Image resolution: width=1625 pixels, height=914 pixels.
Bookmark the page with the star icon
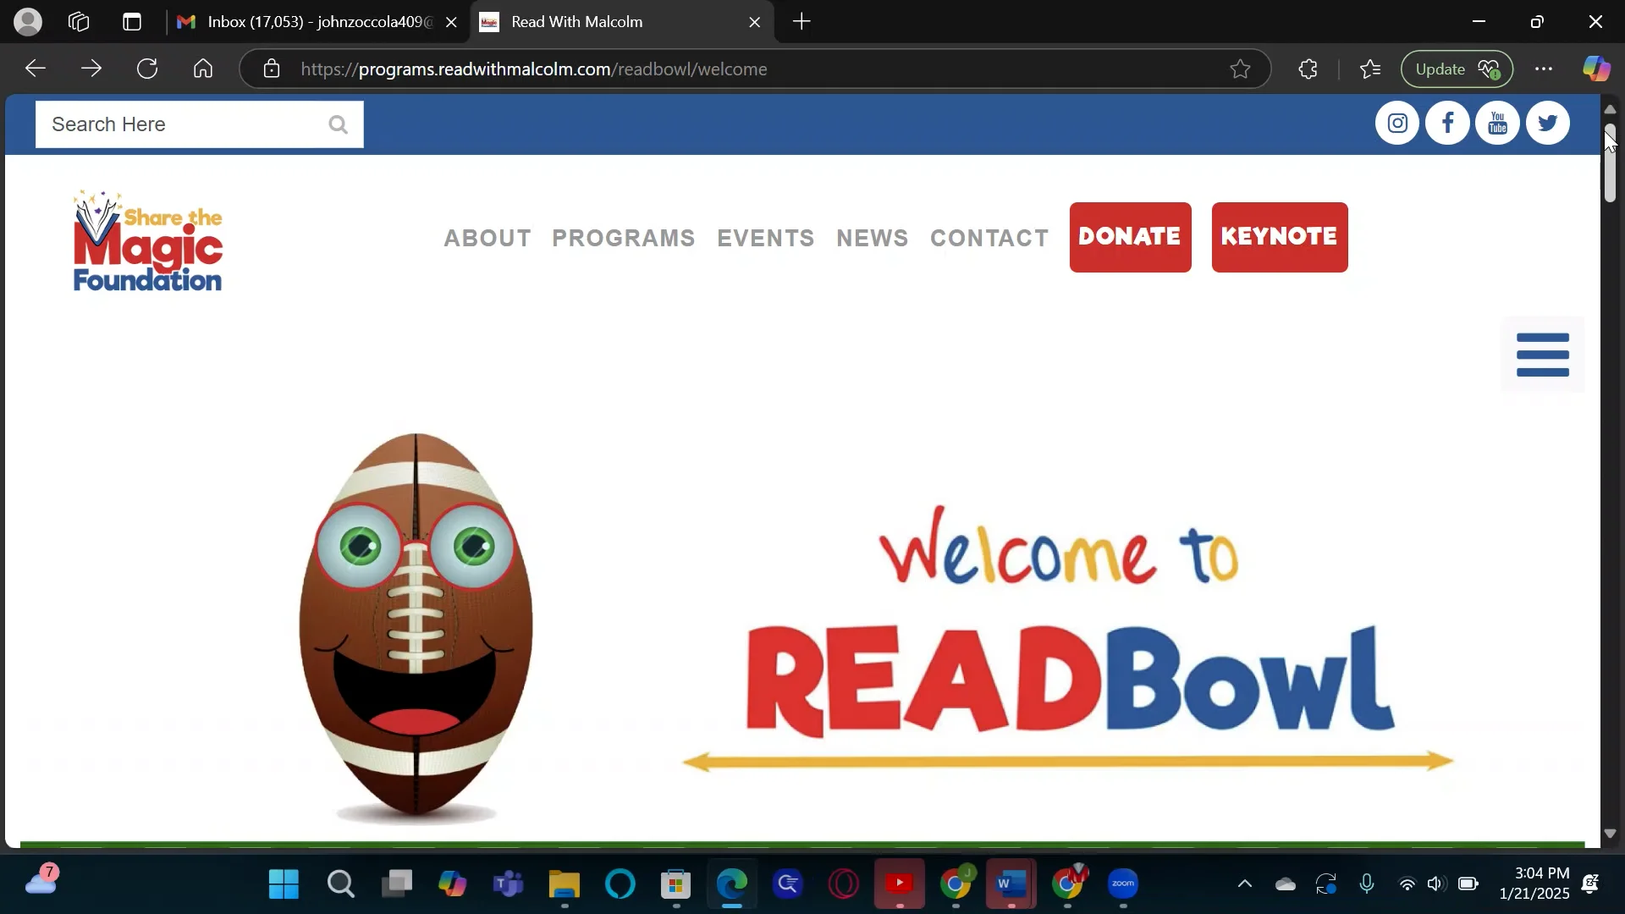pos(1240,69)
